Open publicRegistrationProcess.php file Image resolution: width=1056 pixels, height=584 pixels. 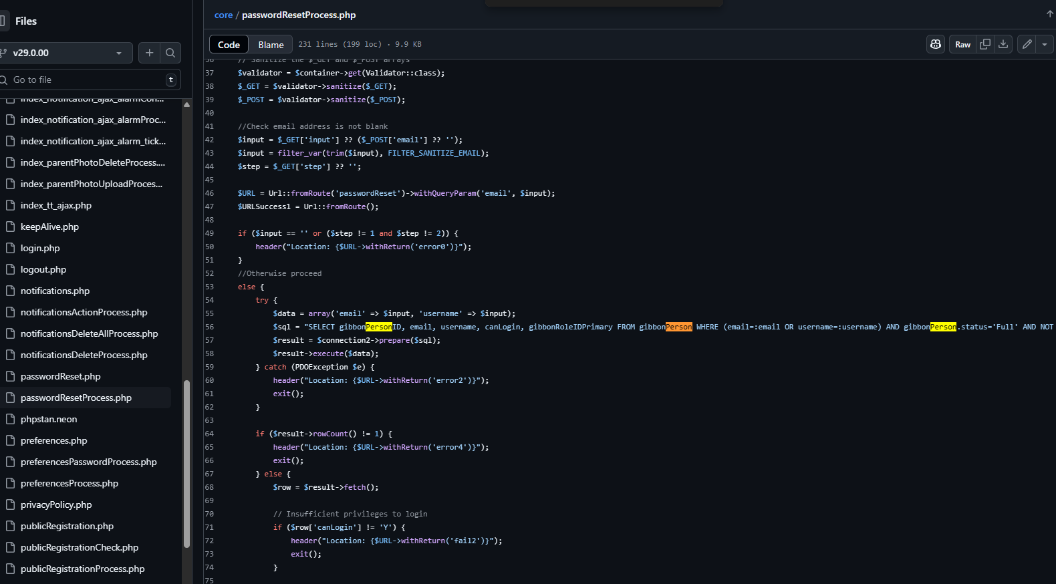[83, 569]
